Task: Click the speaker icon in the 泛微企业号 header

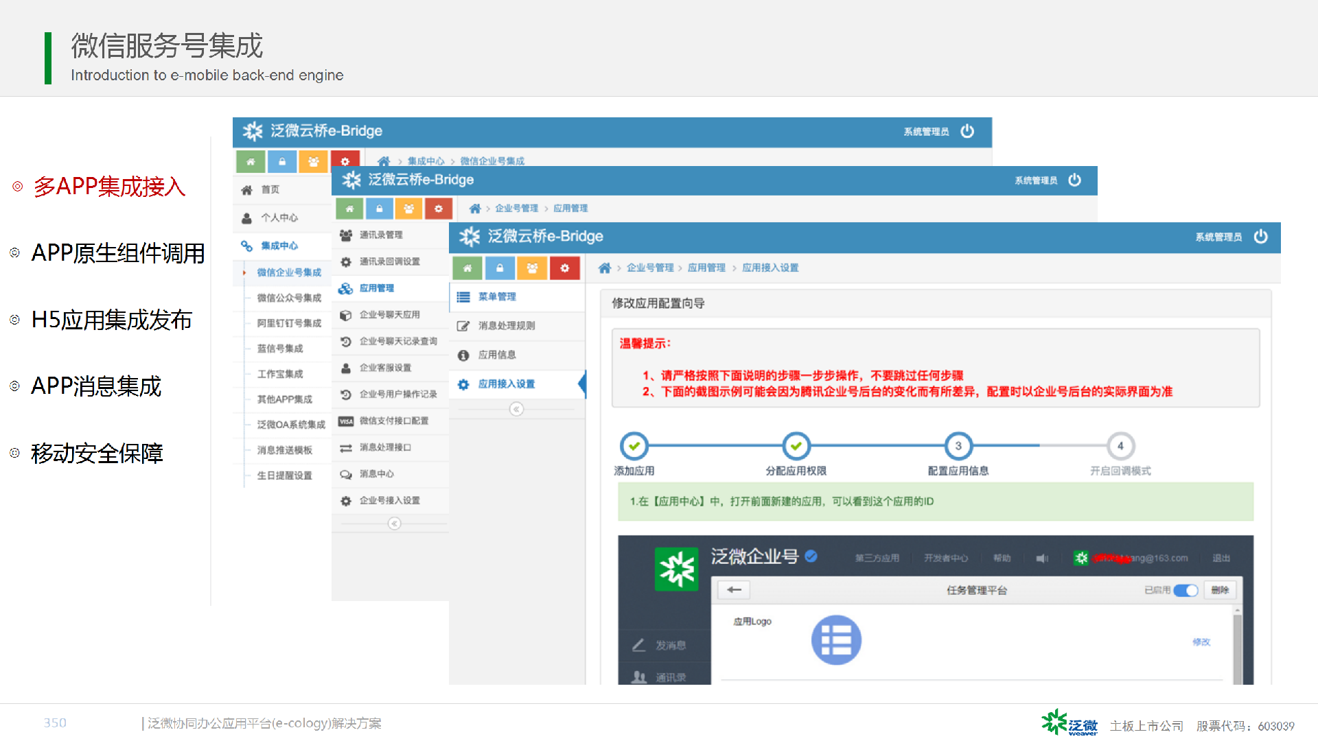Action: point(1042,558)
